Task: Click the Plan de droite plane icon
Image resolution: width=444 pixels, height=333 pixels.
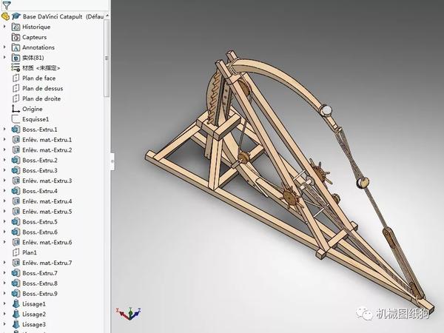Action: [x=16, y=98]
